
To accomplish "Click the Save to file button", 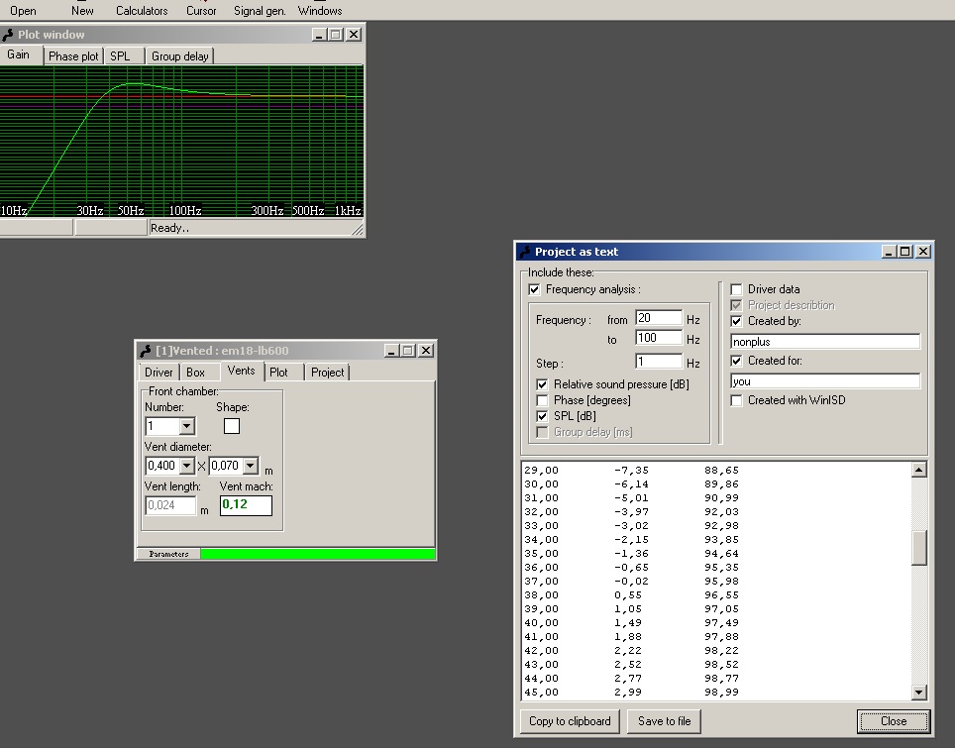I will pos(664,721).
